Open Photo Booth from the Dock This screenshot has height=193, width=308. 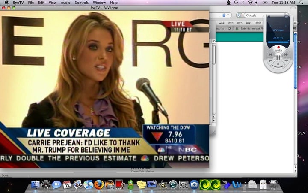click(x=120, y=184)
